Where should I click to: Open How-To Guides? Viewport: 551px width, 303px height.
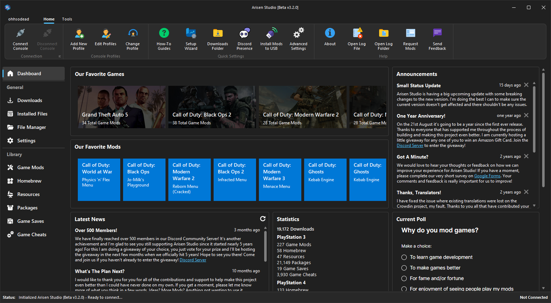(164, 39)
